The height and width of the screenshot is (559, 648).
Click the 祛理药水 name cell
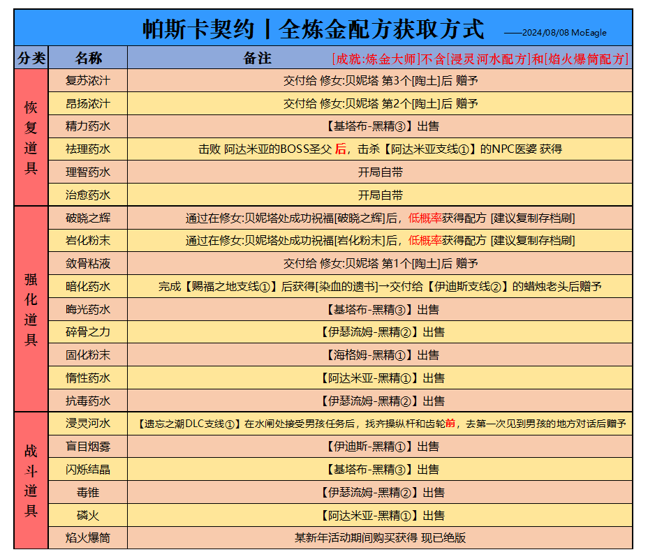[88, 149]
